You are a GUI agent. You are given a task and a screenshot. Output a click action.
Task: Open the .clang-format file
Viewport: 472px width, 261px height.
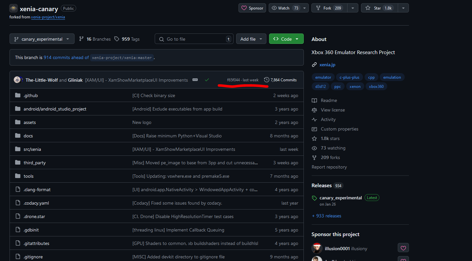[37, 190]
